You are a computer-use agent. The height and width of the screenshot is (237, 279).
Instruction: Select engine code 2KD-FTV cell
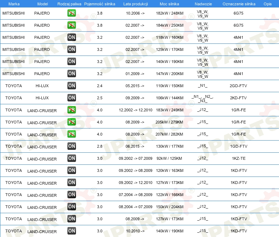click(x=238, y=98)
